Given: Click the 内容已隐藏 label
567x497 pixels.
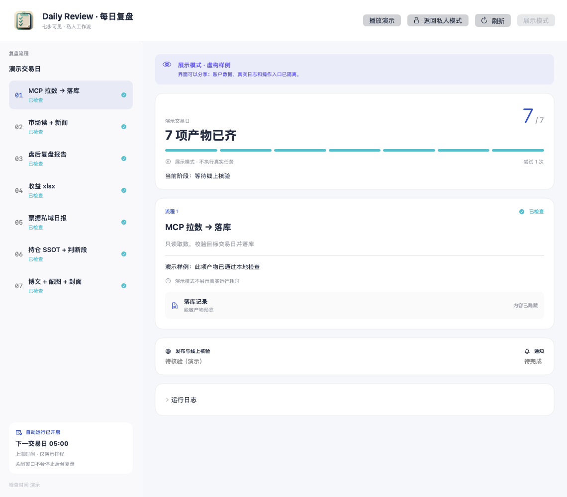Looking at the screenshot, I should coord(525,306).
